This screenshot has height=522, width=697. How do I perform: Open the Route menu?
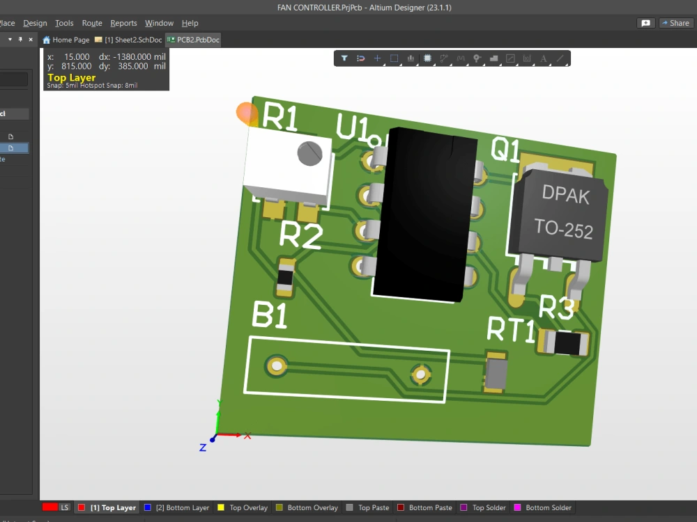click(x=91, y=23)
